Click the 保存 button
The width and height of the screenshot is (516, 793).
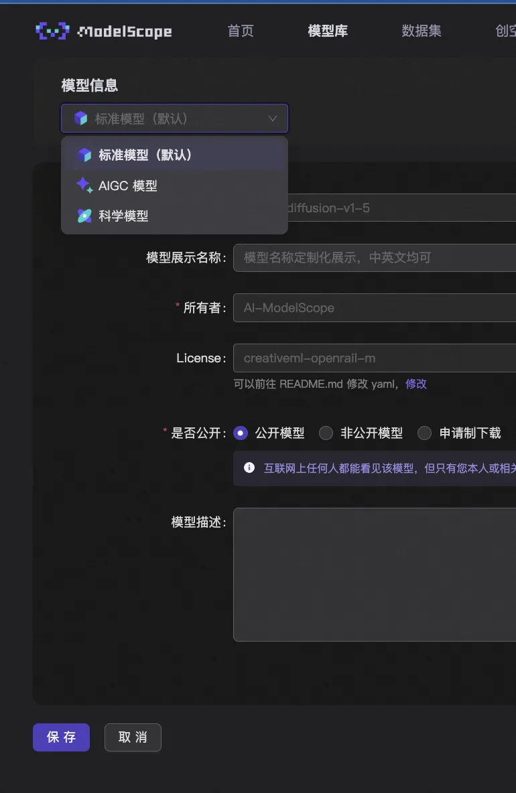click(61, 737)
